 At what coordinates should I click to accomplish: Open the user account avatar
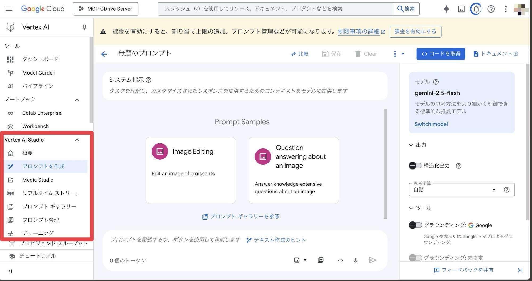[x=521, y=10]
